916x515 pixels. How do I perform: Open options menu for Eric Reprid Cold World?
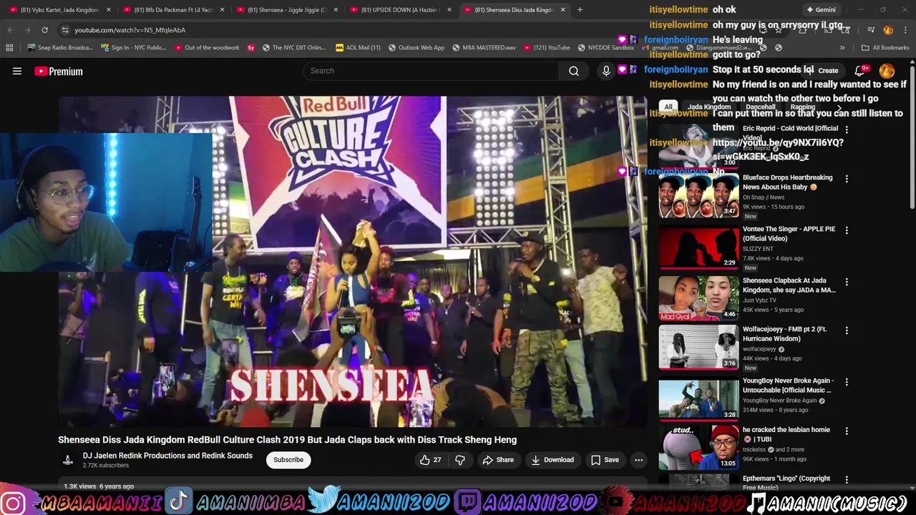pyautogui.click(x=847, y=129)
